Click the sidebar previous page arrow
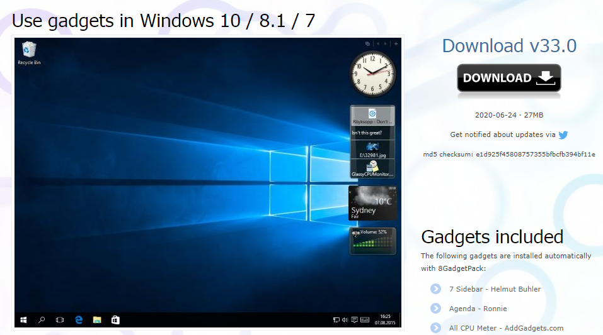603x335 pixels. tap(378, 44)
